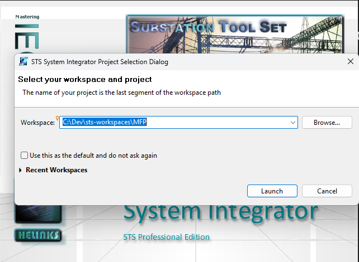Cancel the project selection dialog
The height and width of the screenshot is (262, 359).
coord(327,191)
